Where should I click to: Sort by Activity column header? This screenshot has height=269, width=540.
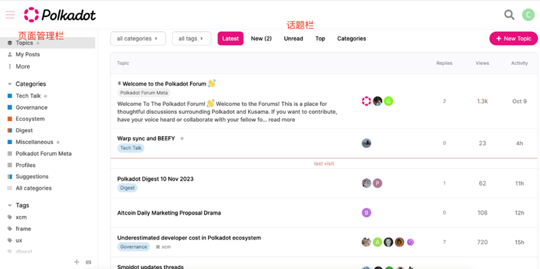pos(519,63)
